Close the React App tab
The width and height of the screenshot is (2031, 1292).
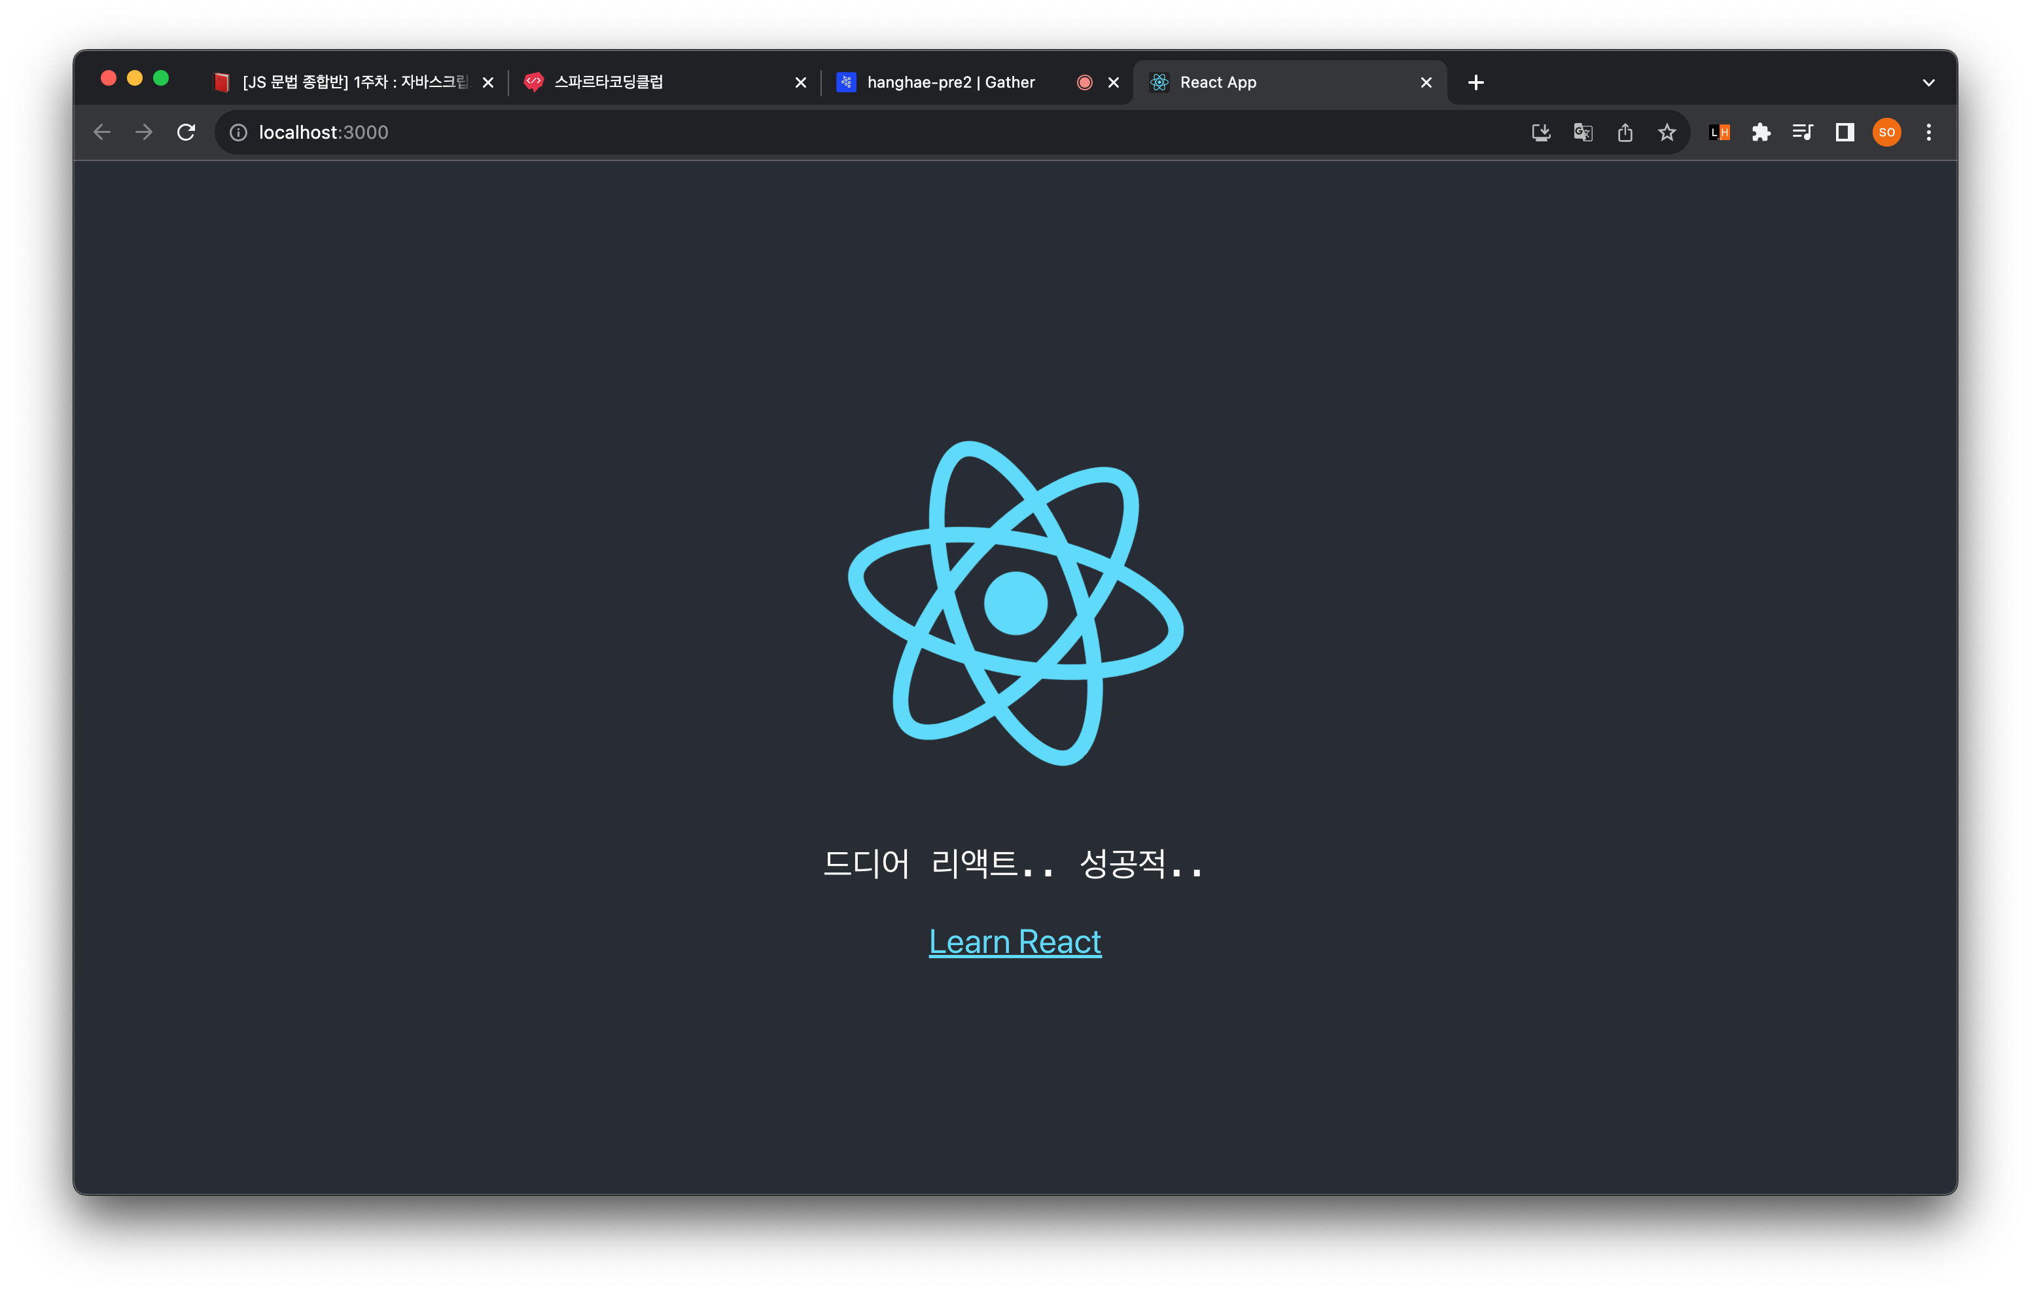pos(1426,82)
